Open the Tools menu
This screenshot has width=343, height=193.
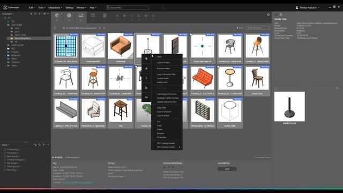click(x=42, y=8)
